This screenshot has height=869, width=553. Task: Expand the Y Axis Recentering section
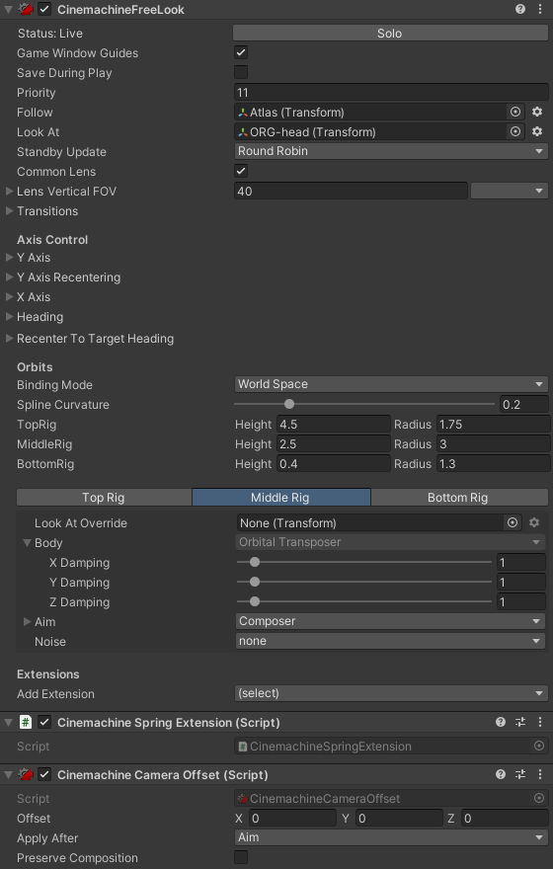coord(69,277)
